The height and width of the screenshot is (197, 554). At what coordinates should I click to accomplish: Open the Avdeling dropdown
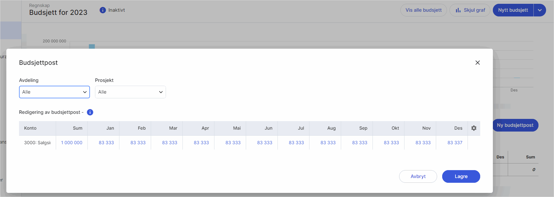(54, 92)
